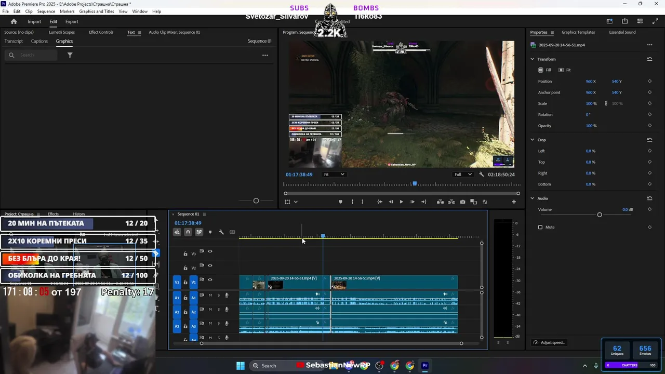Add a marker in the Program monitor
This screenshot has height=374, width=665.
(x=341, y=202)
